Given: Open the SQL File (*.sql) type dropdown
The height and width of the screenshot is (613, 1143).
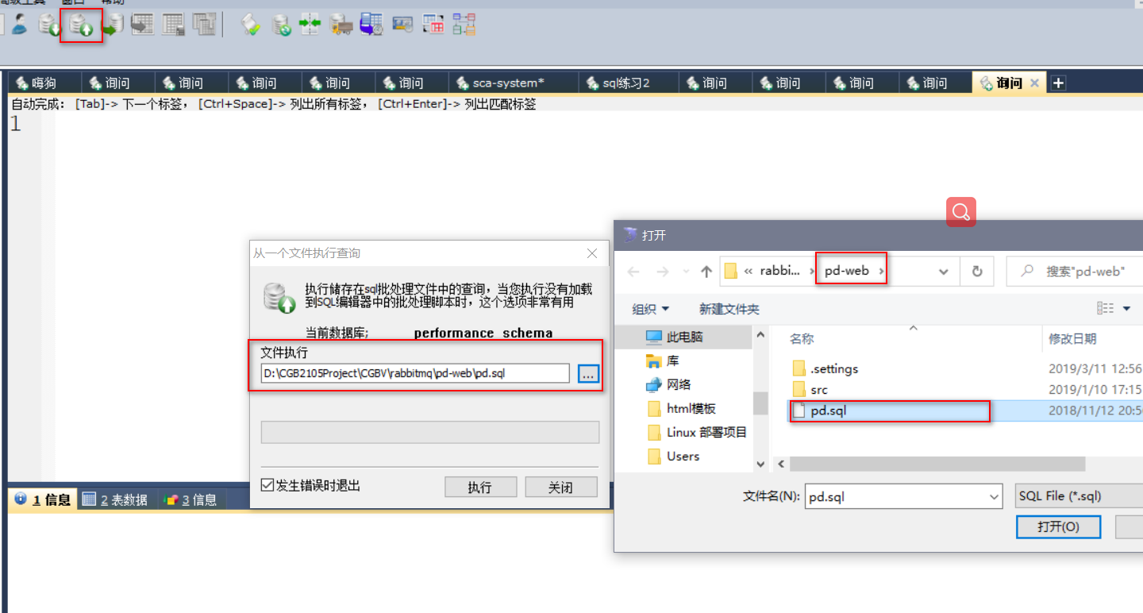Looking at the screenshot, I should [x=1079, y=496].
